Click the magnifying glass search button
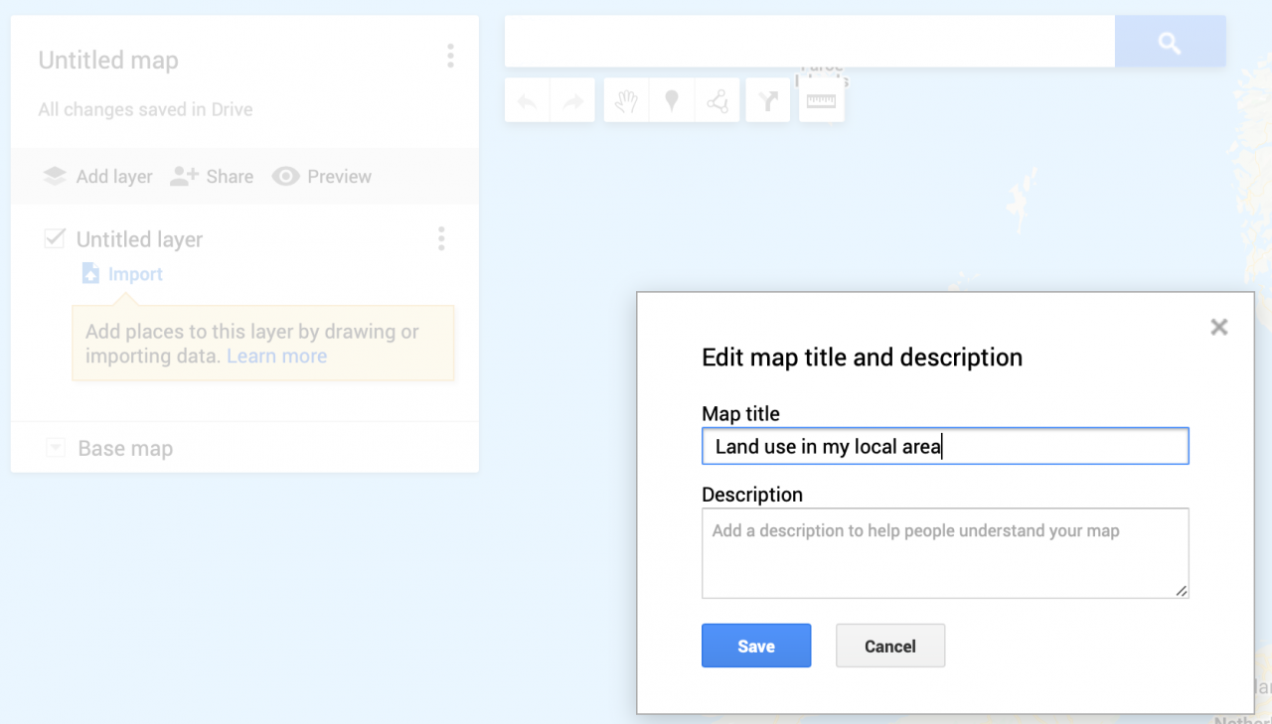The image size is (1272, 724). click(x=1170, y=42)
